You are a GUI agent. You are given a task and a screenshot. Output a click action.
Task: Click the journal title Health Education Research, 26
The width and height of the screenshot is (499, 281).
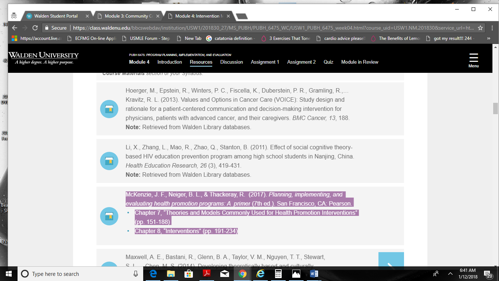pos(166,165)
